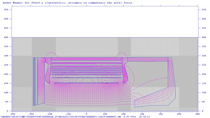210x118 pixels.
Task: Click the "350" label on the left y-axis
Action: 6,47
